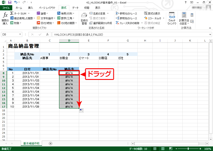This screenshot has height=151, width=213.
Task: Click the Save icon in quick access toolbar
Action: pyautogui.click(x=10, y=2)
